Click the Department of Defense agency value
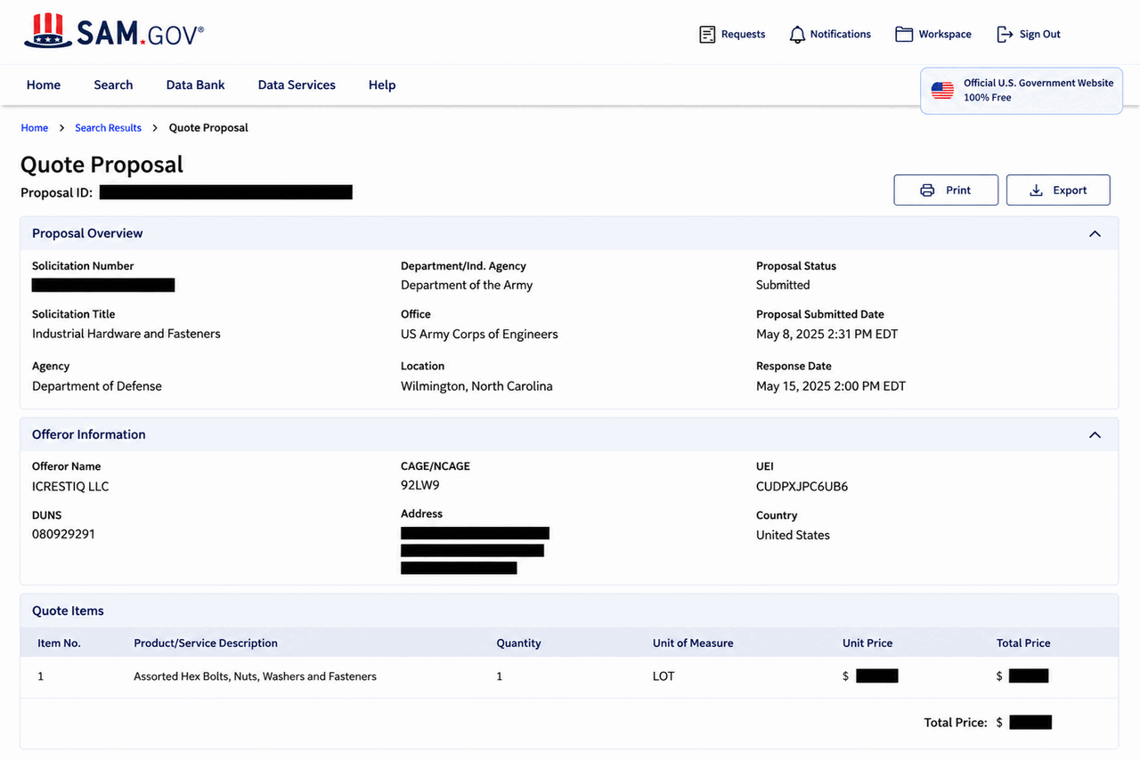 pyautogui.click(x=97, y=386)
